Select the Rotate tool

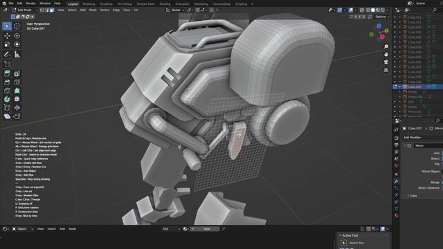[17, 36]
